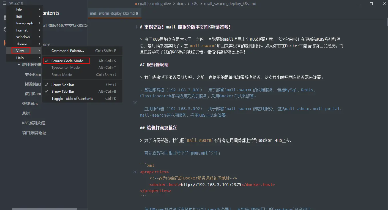
Task: Click the pom.xml bullet line
Action: click(x=180, y=153)
